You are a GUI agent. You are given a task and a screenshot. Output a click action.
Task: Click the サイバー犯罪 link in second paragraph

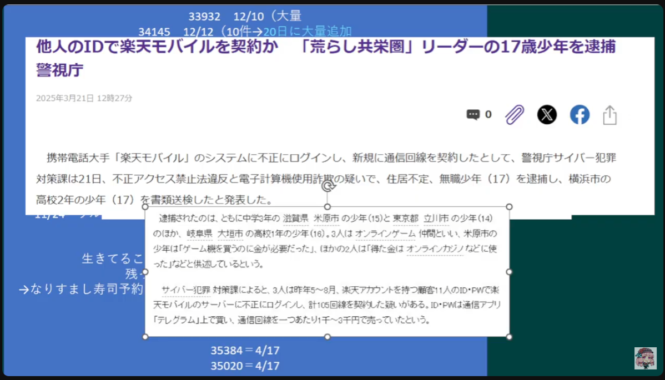186,290
